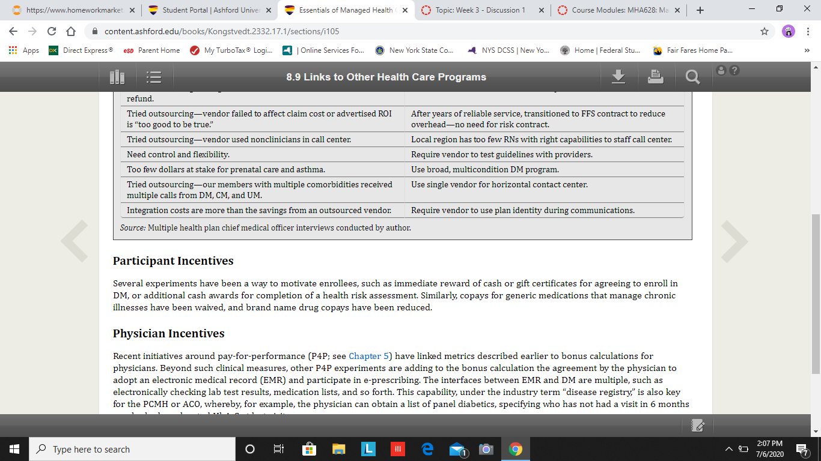Image resolution: width=821 pixels, height=461 pixels.
Task: Open Home Federal Student bookmark
Action: tap(600, 50)
